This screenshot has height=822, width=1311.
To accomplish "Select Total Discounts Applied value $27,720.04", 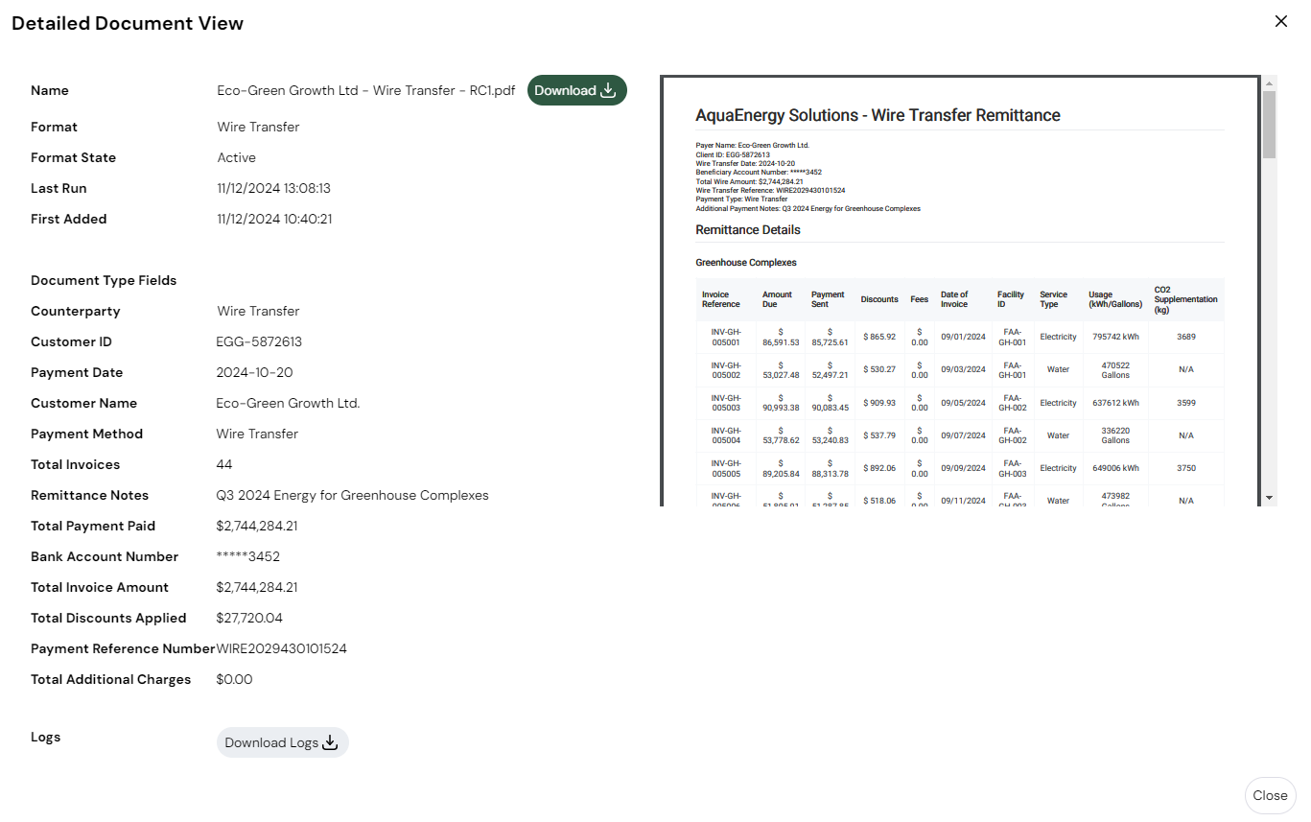I will (x=249, y=618).
